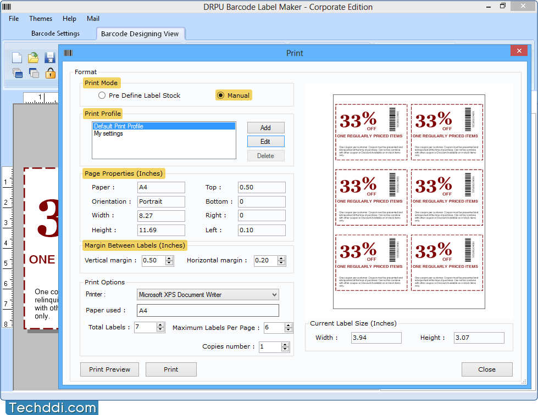Increase the Horizontal margin value
This screenshot has width=538, height=415.
(281, 258)
